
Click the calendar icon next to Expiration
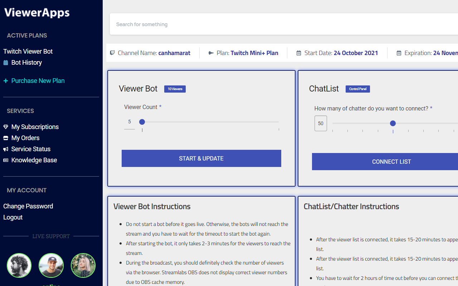(399, 53)
